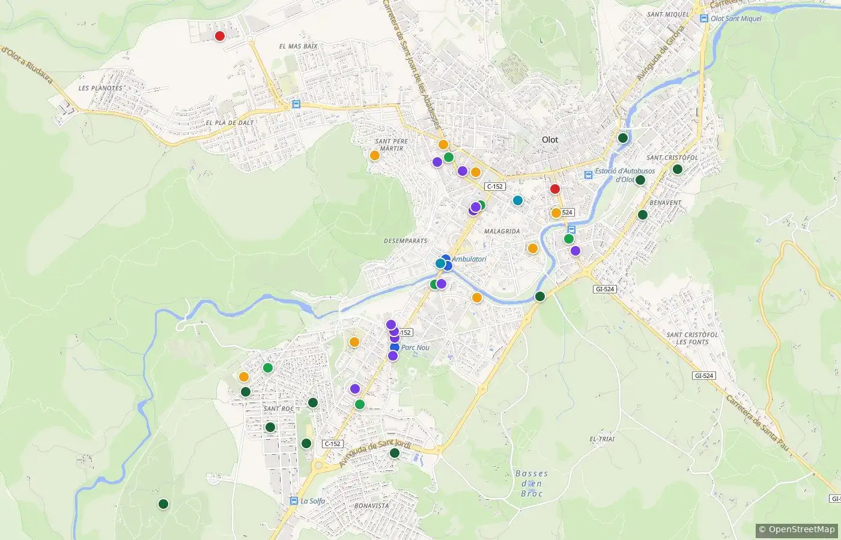Click the Estació d'Autobusos d'Olot bus icon
The width and height of the screenshot is (841, 540).
point(589,175)
